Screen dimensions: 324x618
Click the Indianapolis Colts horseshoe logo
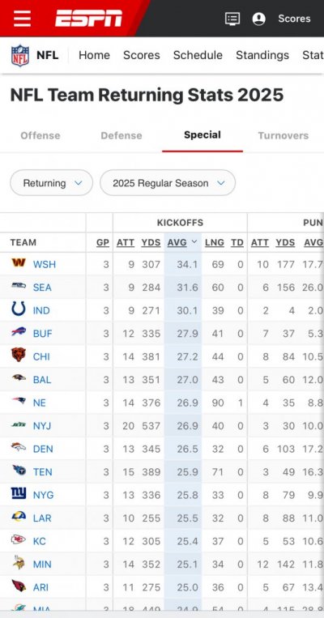19,309
